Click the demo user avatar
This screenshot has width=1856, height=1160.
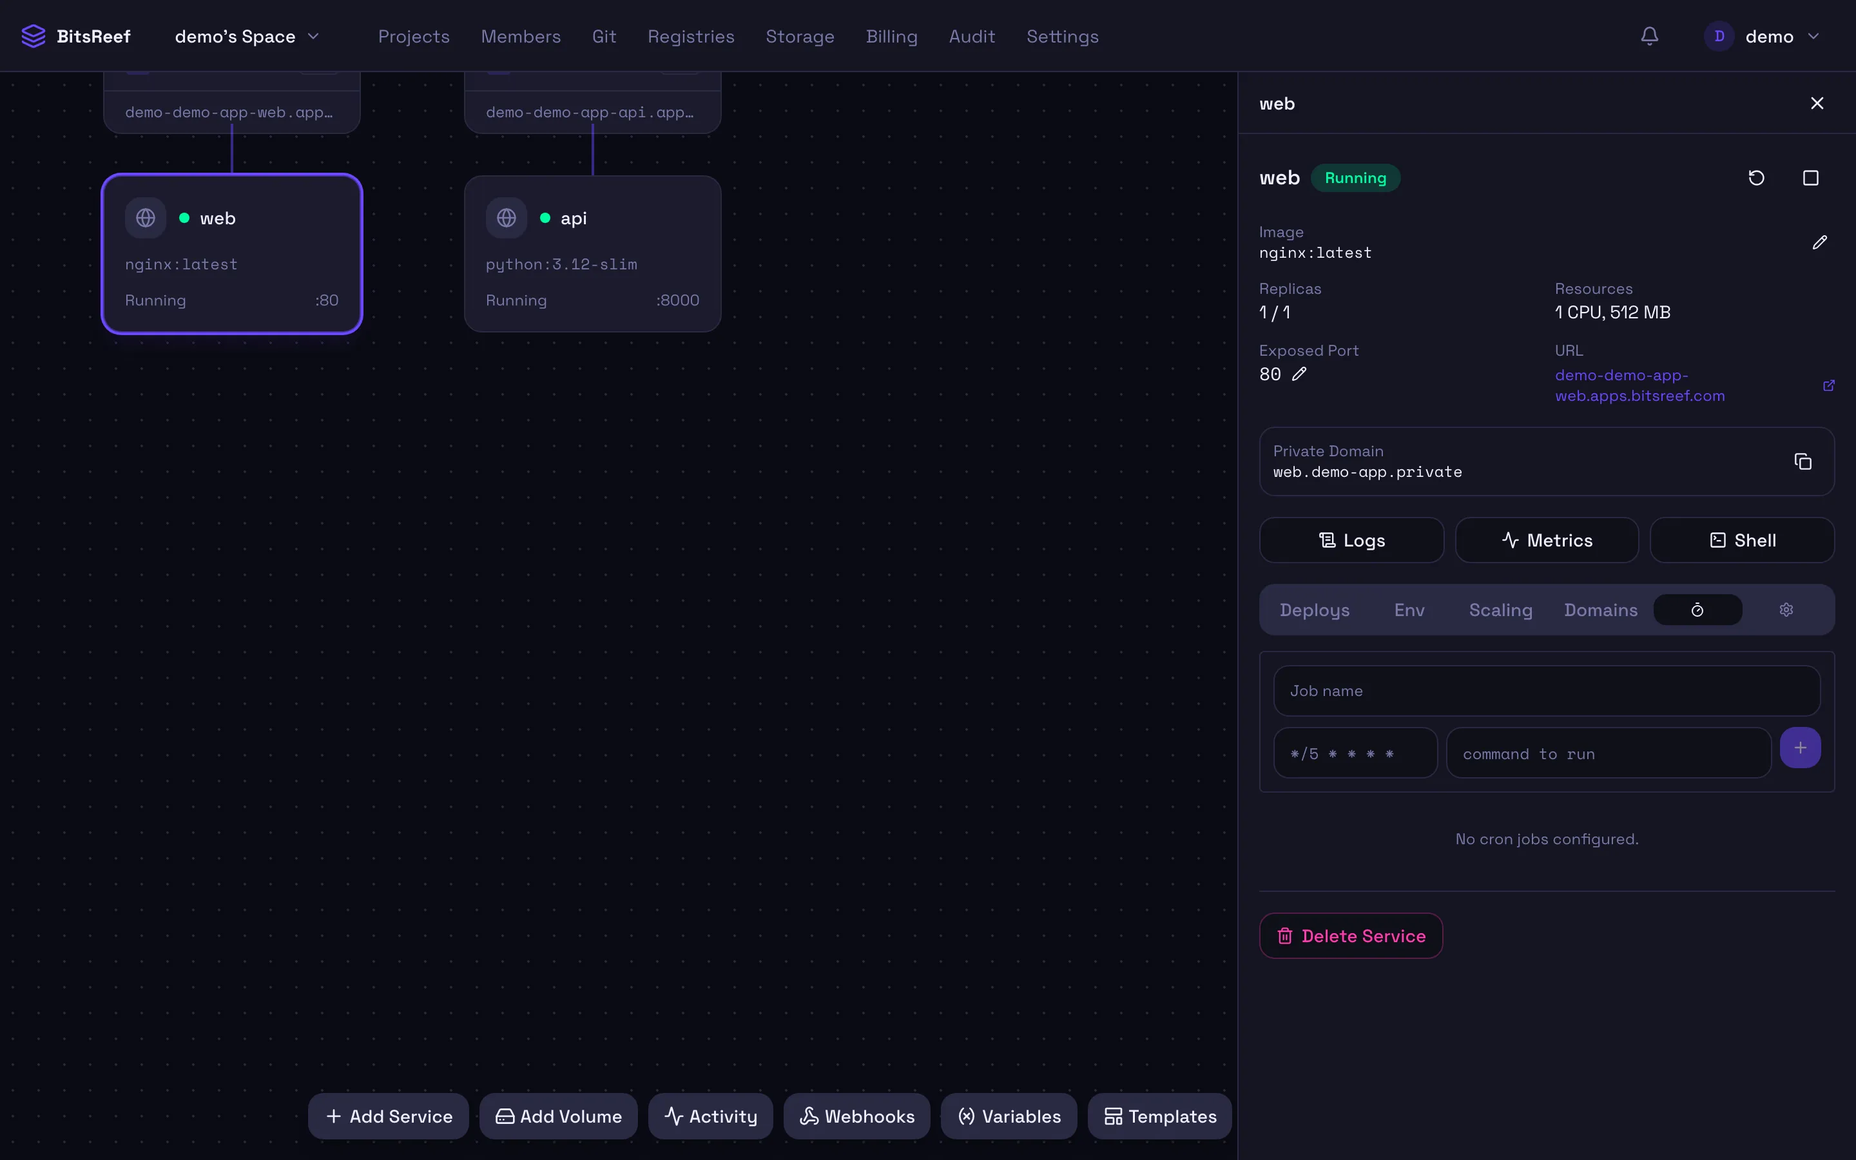point(1719,36)
